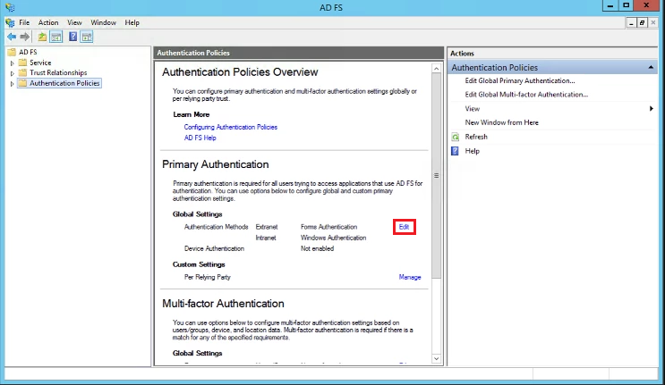Select the Service tree item label
Viewport: 665px width, 385px height.
[40, 63]
